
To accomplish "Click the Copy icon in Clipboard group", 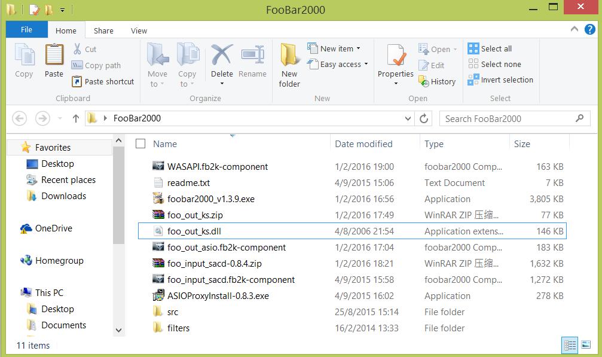I will coord(24,54).
